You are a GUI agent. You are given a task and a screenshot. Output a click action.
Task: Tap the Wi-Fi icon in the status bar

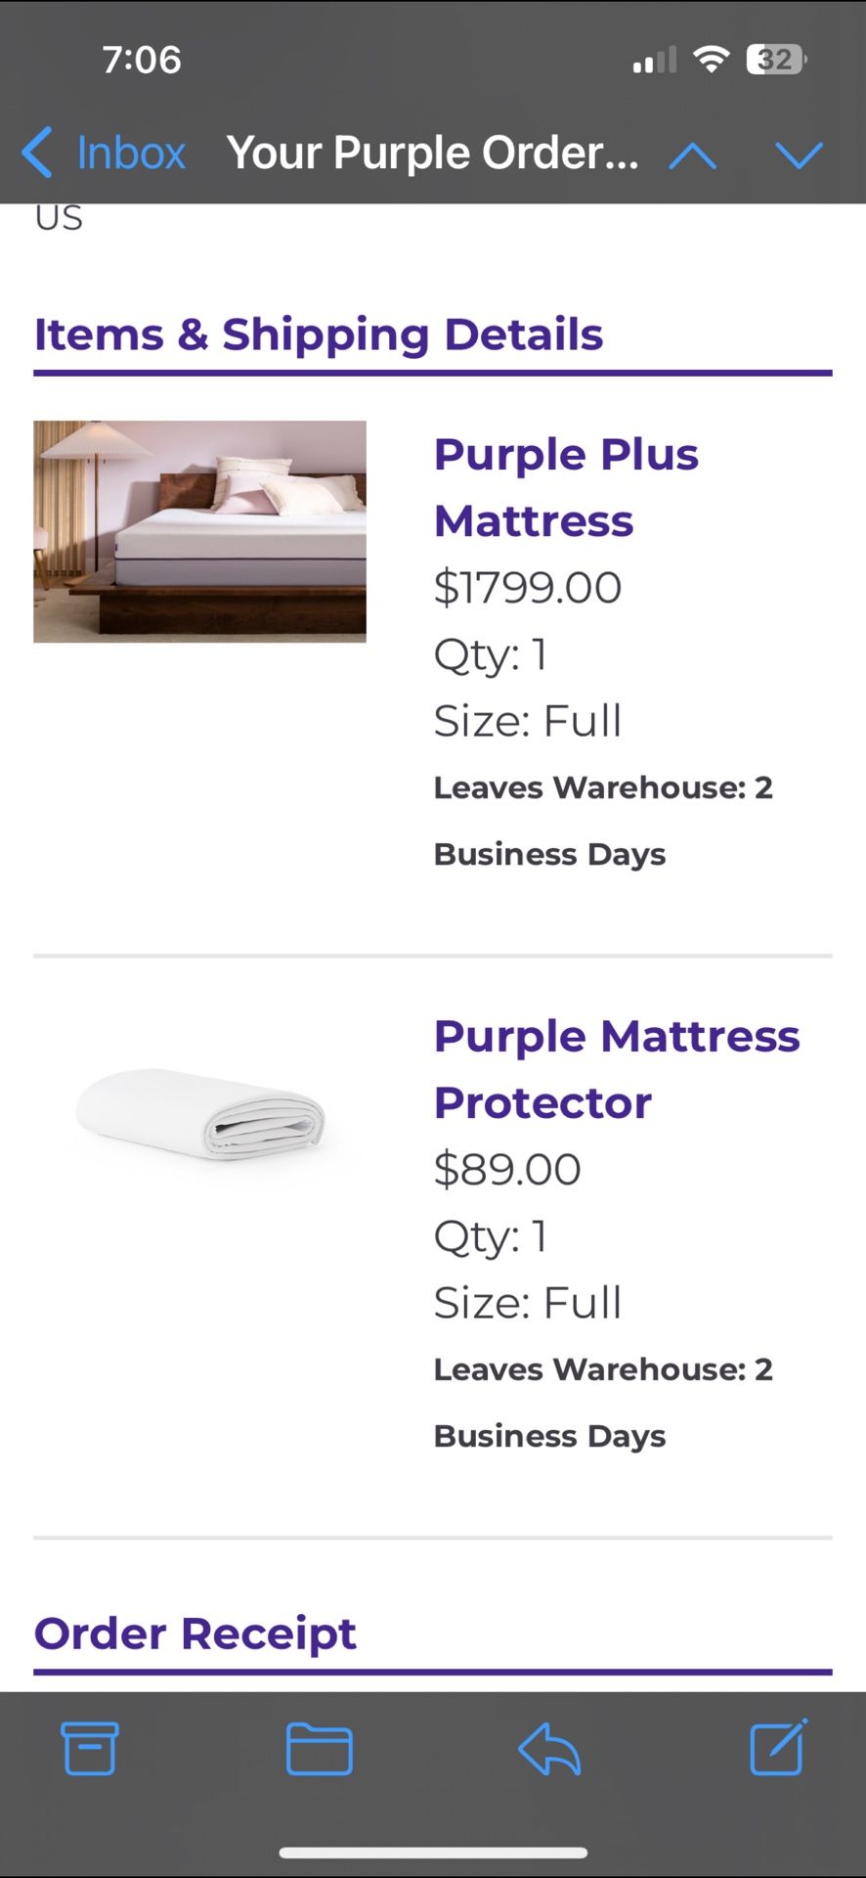tap(711, 59)
